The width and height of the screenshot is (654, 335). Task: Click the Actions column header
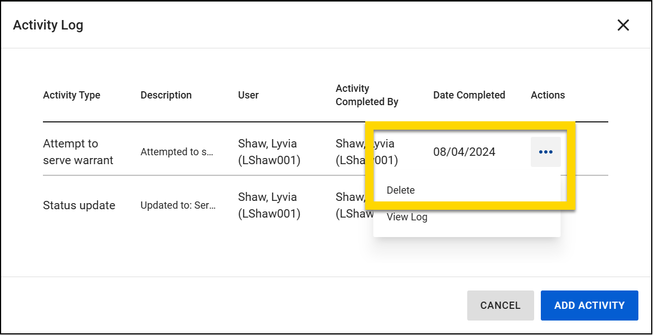tap(548, 95)
